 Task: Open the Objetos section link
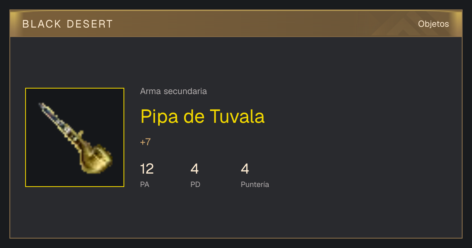click(x=433, y=24)
